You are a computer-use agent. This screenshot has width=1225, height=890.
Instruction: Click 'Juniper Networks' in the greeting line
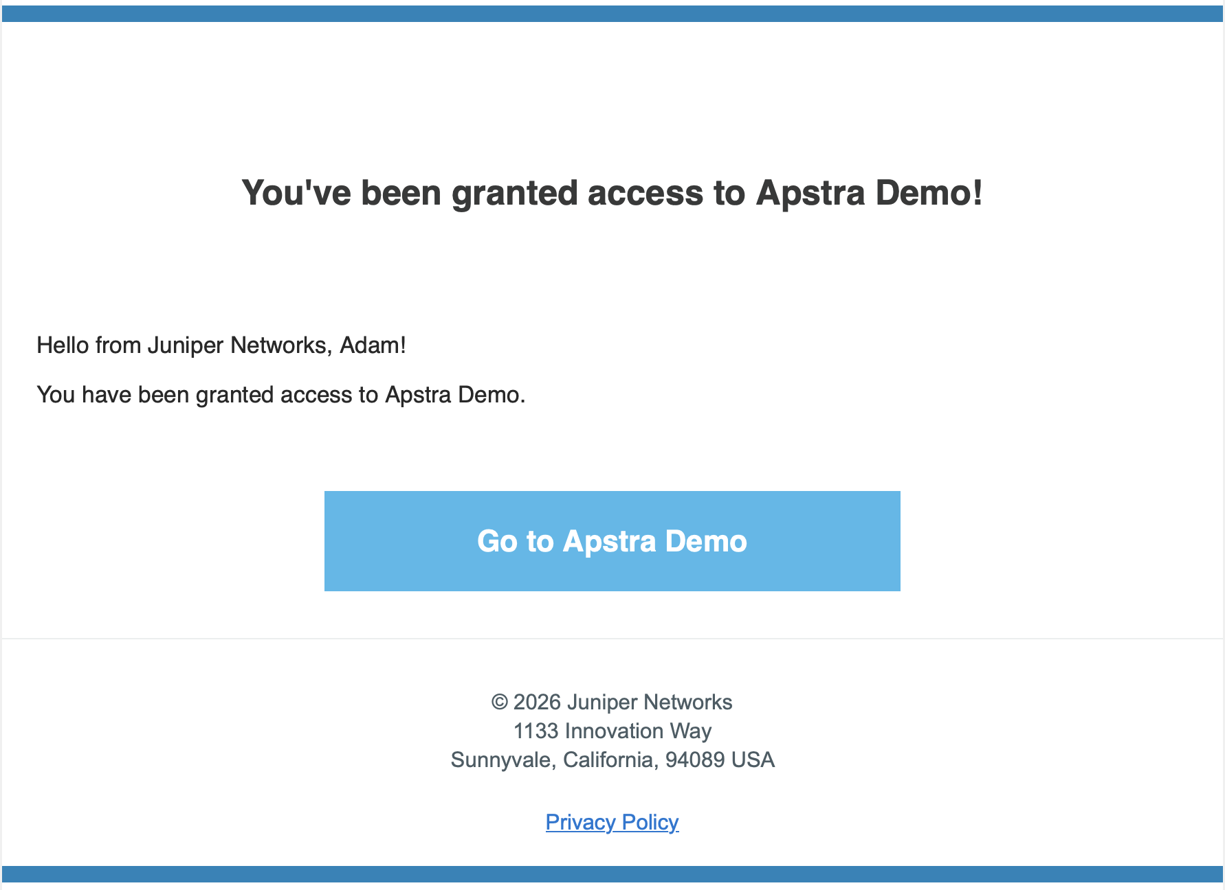(239, 345)
